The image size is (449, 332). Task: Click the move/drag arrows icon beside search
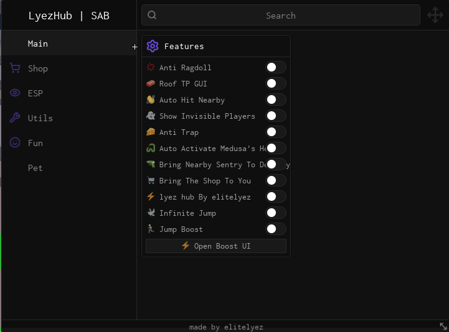click(435, 15)
